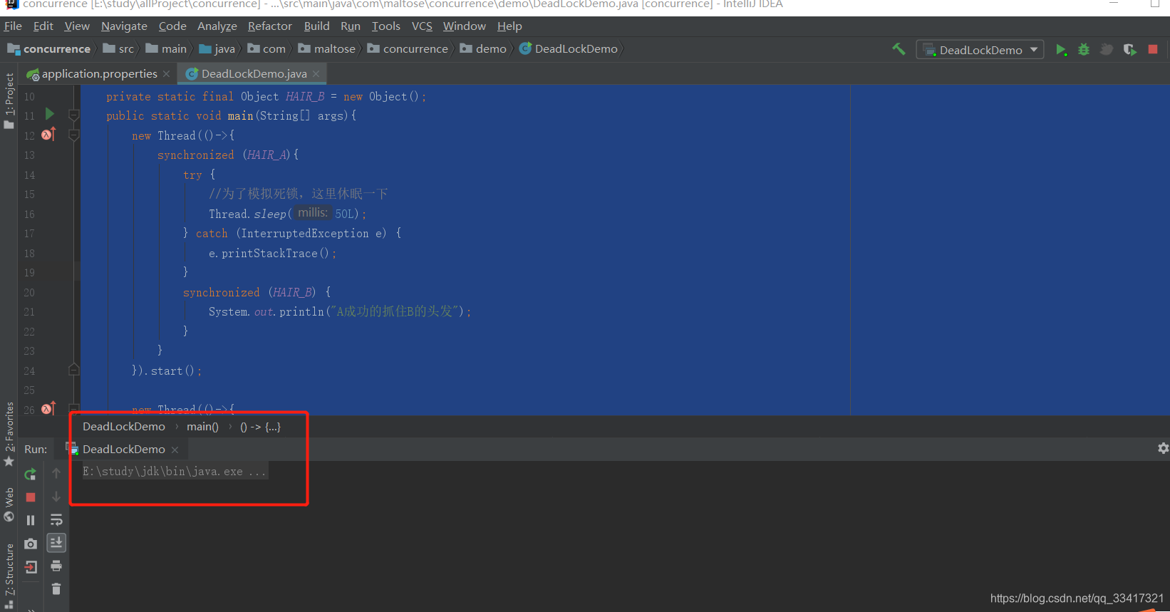Viewport: 1170px width, 612px height.
Task: Open the View menu
Action: tap(77, 26)
